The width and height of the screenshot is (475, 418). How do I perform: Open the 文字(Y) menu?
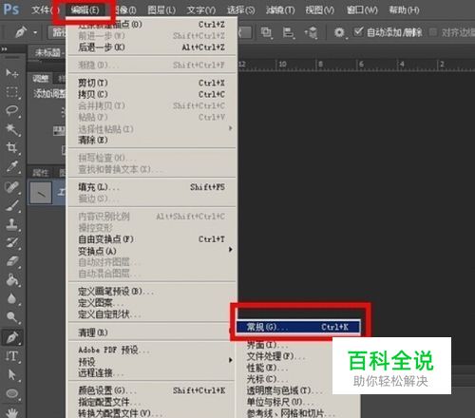pos(200,10)
